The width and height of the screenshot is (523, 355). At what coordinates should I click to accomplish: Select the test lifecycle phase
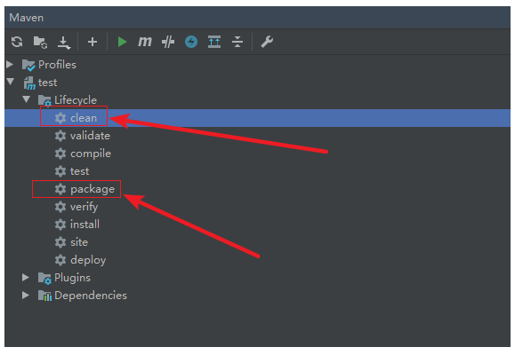79,171
